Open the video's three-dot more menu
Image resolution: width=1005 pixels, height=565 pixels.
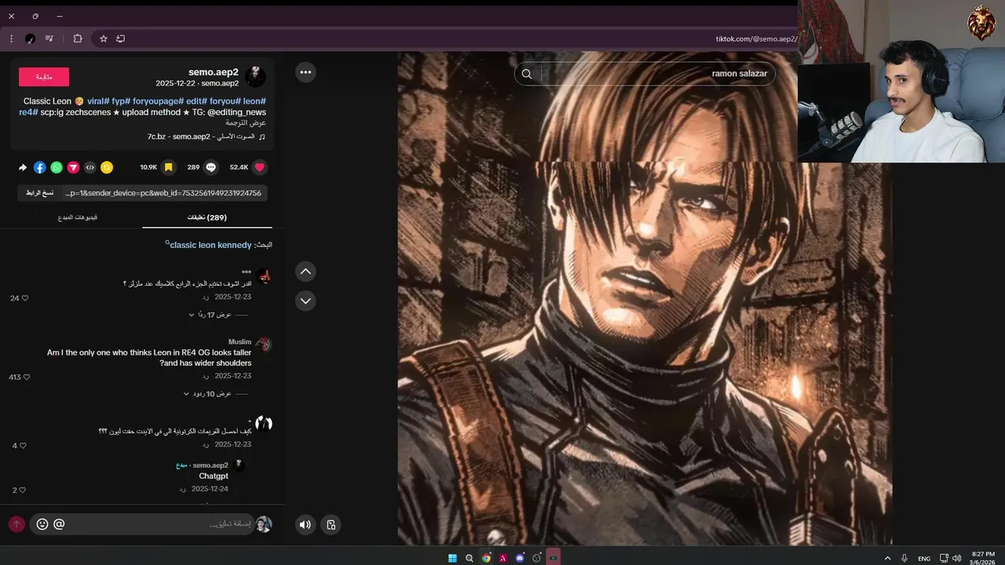[305, 72]
